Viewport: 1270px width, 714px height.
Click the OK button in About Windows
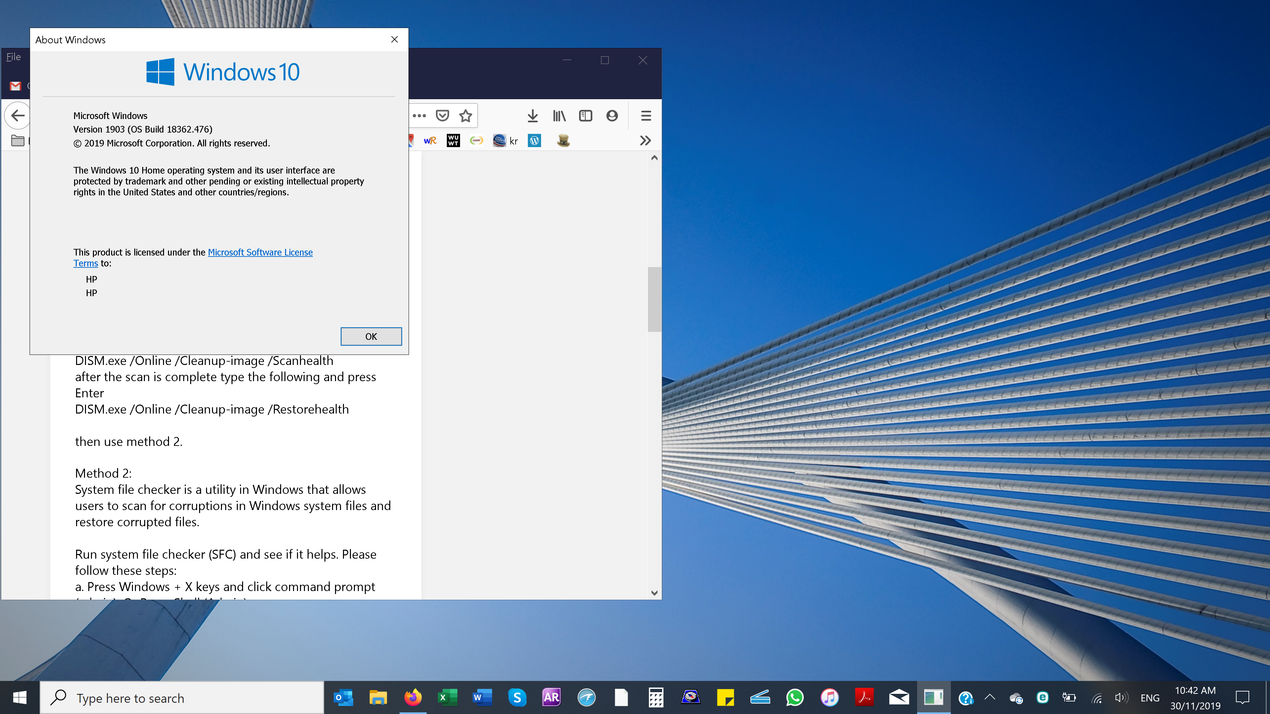[371, 336]
